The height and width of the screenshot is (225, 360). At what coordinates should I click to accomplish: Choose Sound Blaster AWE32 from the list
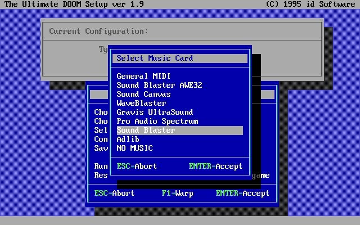click(159, 85)
